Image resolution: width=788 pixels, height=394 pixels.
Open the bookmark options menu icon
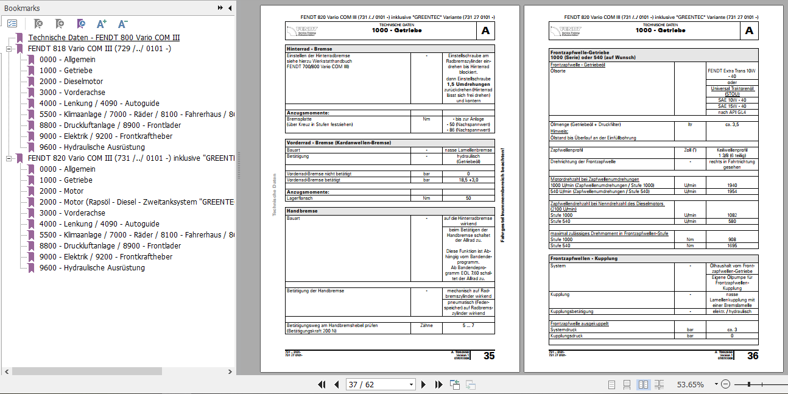12,24
